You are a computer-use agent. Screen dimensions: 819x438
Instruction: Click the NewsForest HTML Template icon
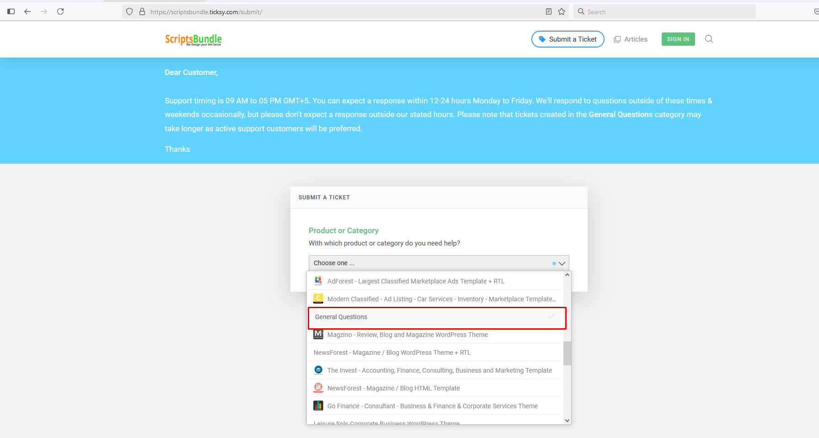318,388
